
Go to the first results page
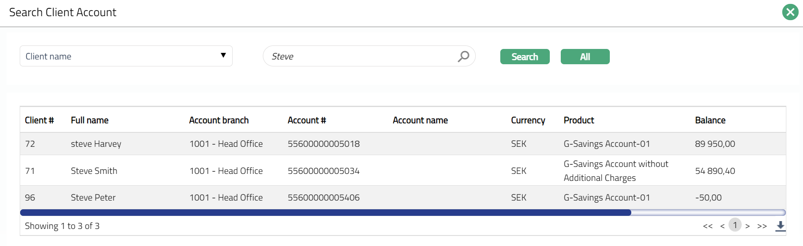coord(707,226)
